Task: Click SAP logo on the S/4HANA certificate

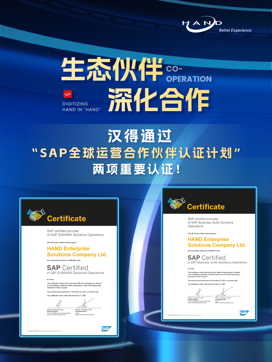Action: tap(106, 329)
